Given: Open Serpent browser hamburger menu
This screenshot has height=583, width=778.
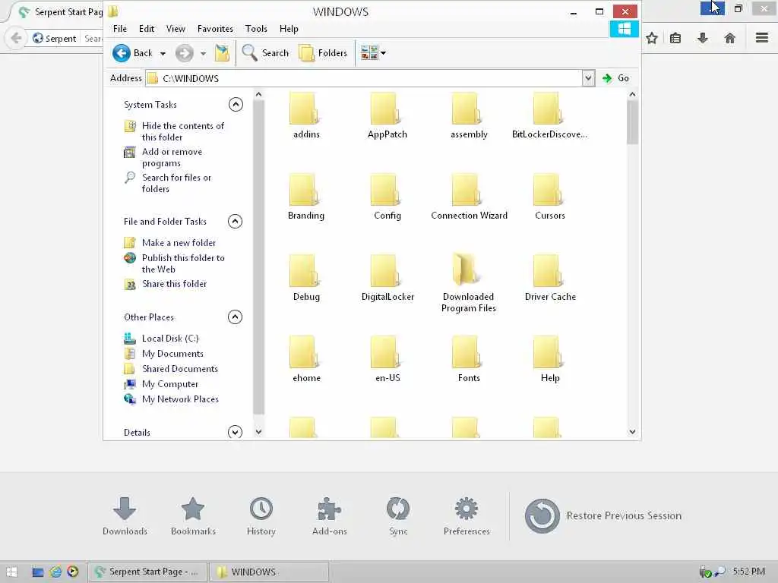Looking at the screenshot, I should pyautogui.click(x=762, y=38).
